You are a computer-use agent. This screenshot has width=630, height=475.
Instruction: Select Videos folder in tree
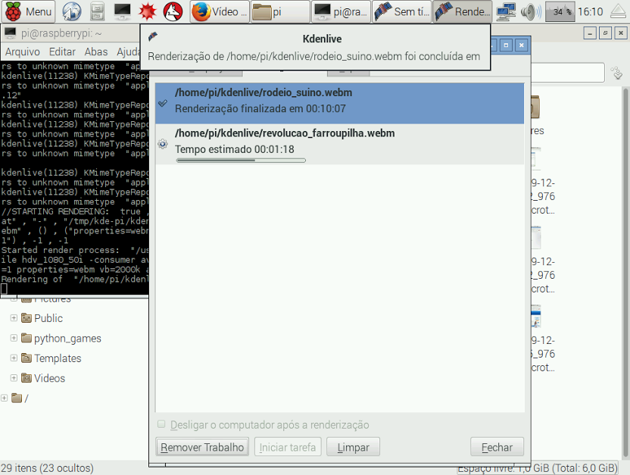tap(43, 378)
